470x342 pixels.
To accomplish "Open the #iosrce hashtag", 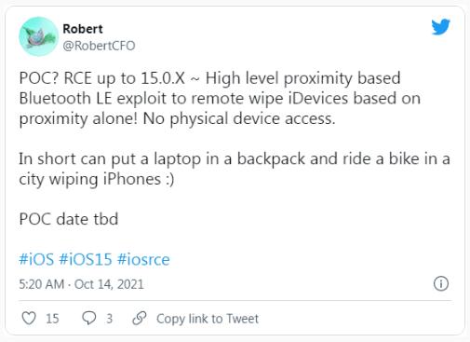I will (143, 259).
